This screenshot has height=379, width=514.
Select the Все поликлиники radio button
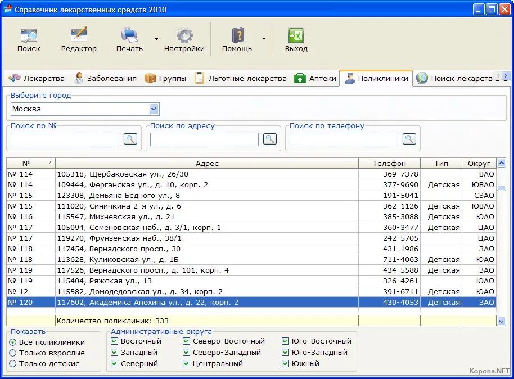(x=13, y=342)
